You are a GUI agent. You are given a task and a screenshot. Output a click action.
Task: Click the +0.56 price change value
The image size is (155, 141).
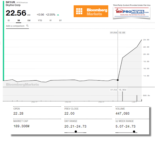pyautogui.click(x=40, y=15)
